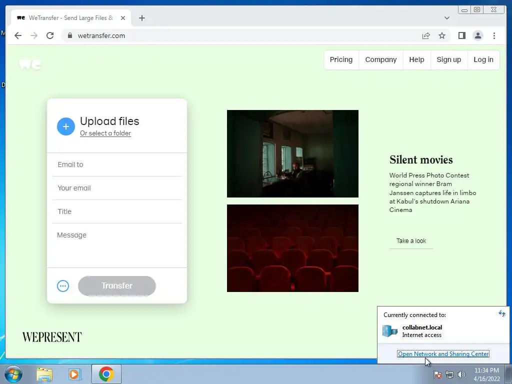
Task: Click the Take a look link
Action: 411,241
